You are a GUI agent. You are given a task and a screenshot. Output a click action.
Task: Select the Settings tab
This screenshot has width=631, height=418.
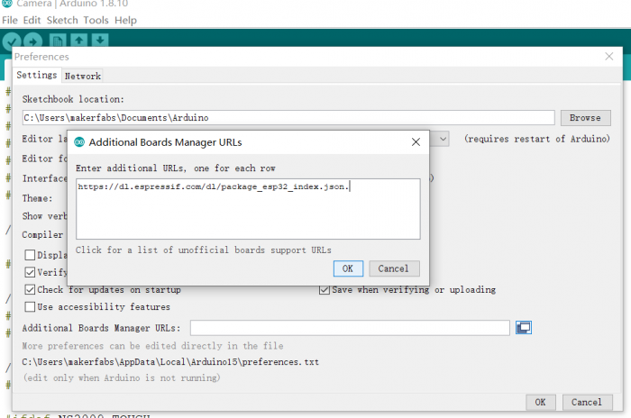[37, 76]
